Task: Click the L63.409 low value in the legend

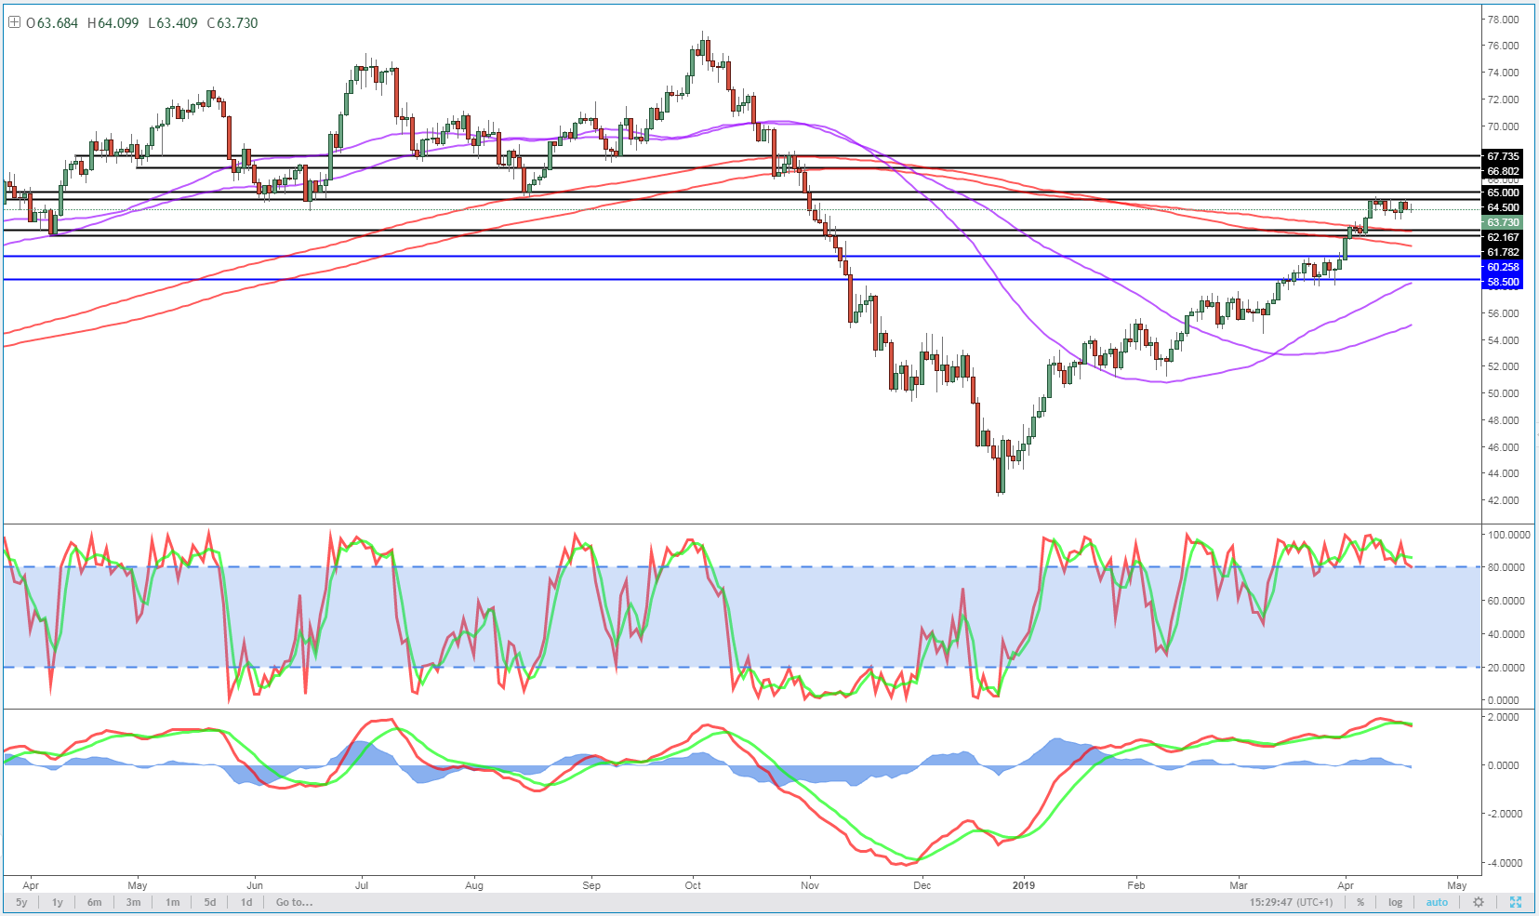Action: (x=172, y=22)
